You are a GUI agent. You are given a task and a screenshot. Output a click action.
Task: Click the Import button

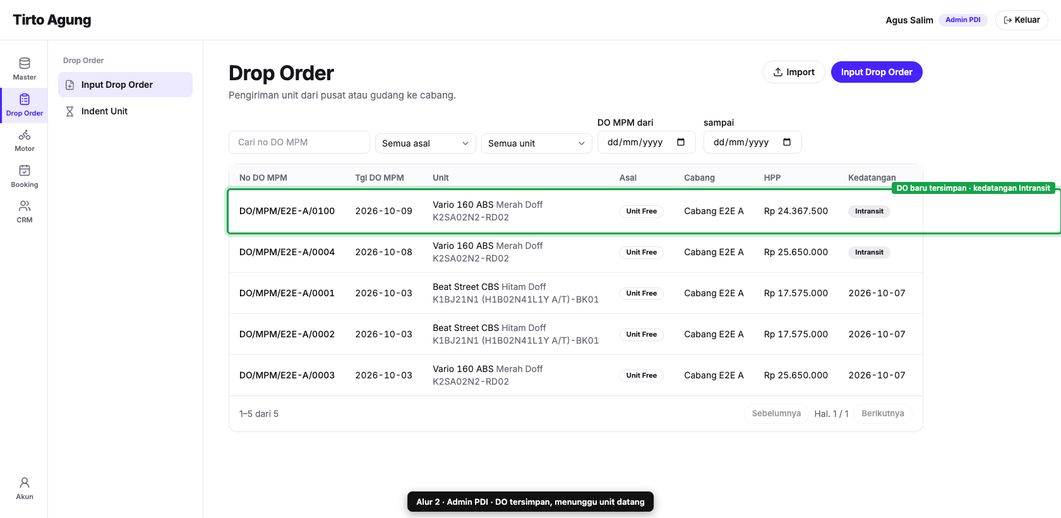[794, 72]
